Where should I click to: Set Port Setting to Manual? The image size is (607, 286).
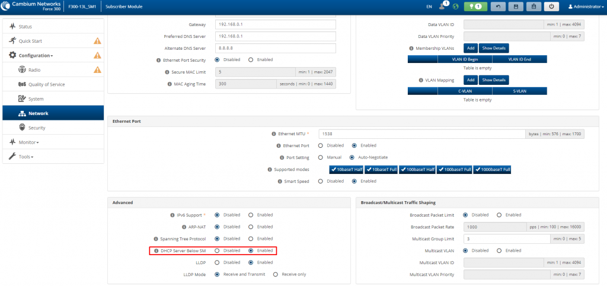321,157
